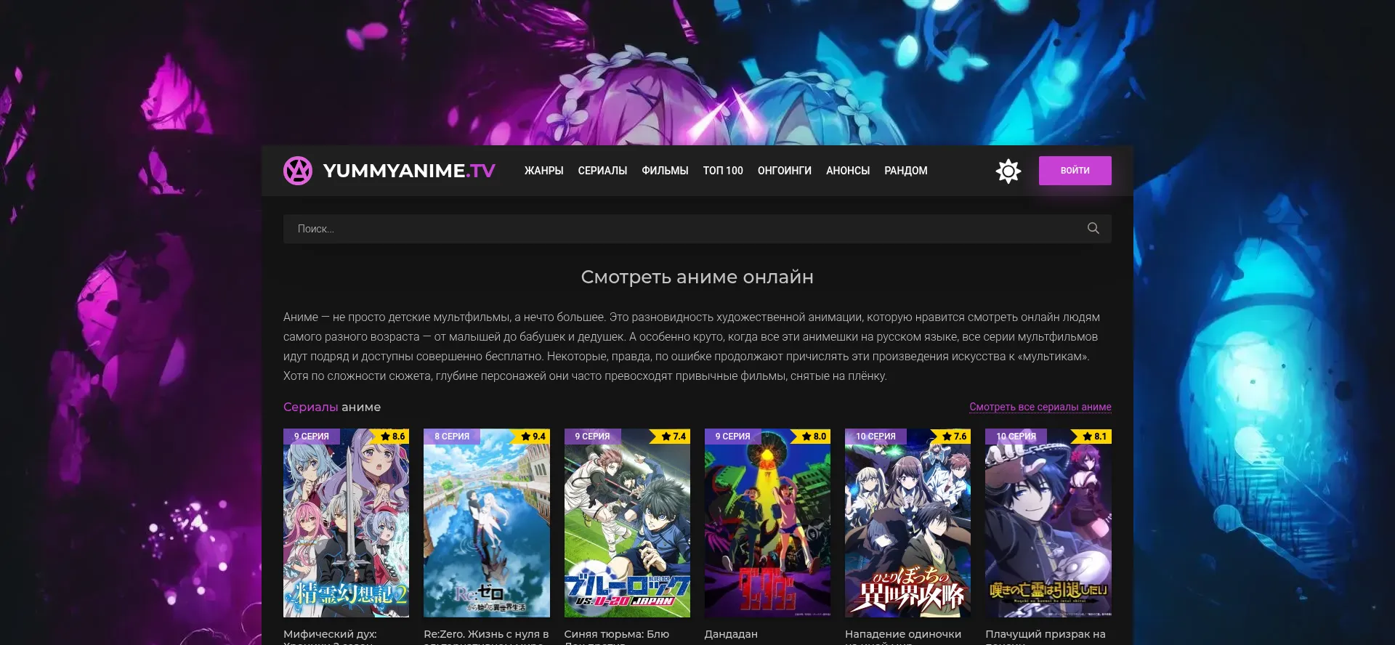This screenshot has width=1395, height=645.
Task: Focus the Поиск search input field
Action: pos(683,229)
